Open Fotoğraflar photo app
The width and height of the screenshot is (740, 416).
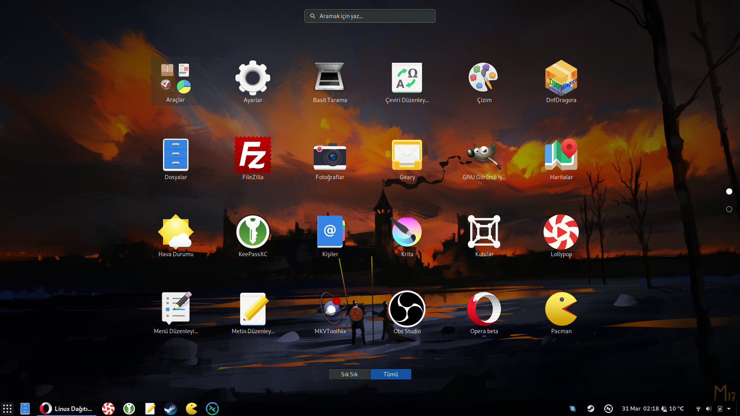coord(330,158)
